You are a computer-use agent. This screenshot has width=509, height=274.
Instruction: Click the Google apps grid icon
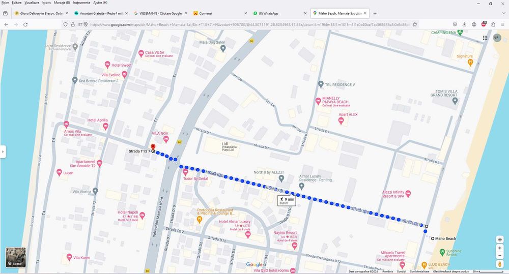click(485, 38)
